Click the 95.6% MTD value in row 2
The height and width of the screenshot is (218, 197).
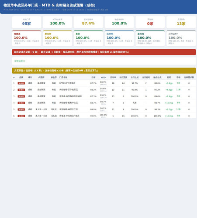(103, 89)
